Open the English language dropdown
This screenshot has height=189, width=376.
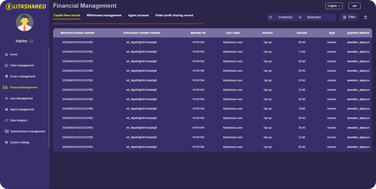(x=334, y=6)
